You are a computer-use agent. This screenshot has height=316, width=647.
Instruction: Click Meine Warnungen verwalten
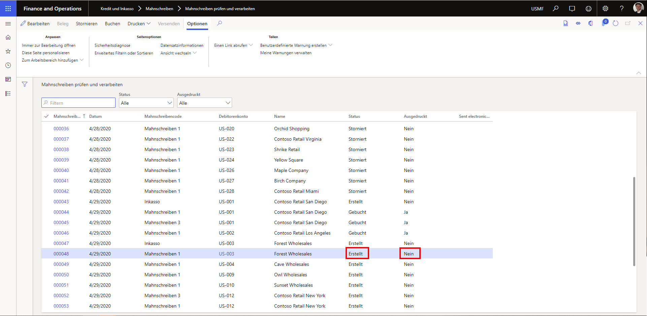tap(286, 53)
